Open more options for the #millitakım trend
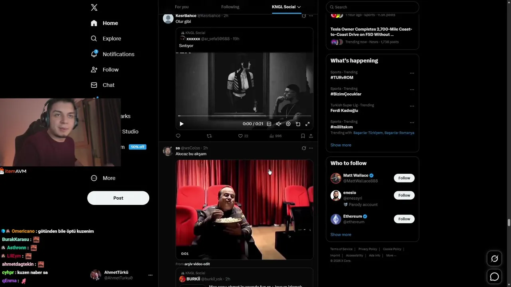 (412, 123)
